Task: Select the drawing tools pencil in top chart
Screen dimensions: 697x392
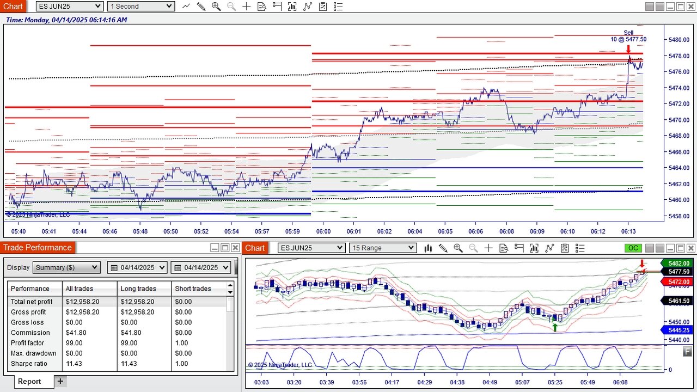Action: [201, 7]
